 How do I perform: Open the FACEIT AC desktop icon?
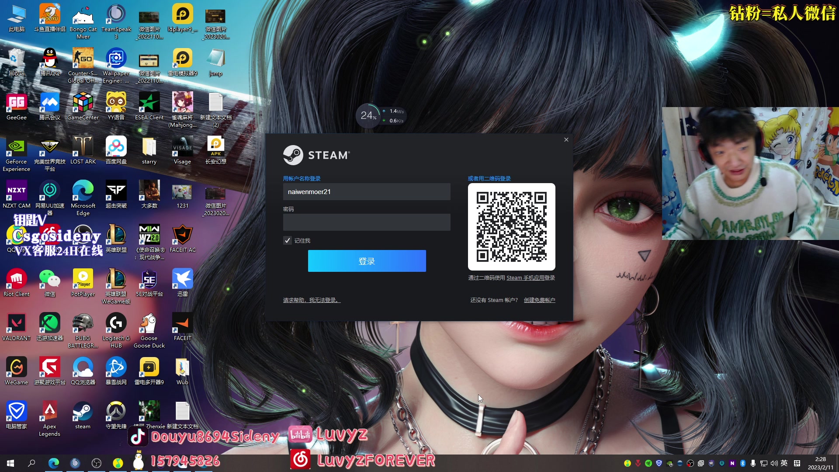tap(182, 236)
